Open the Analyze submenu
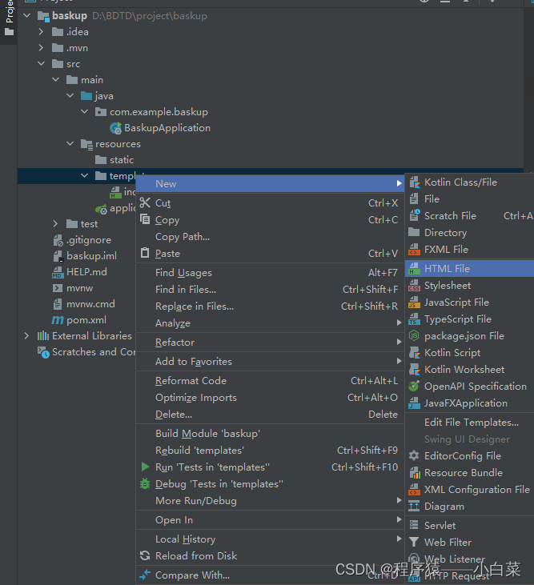 270,323
